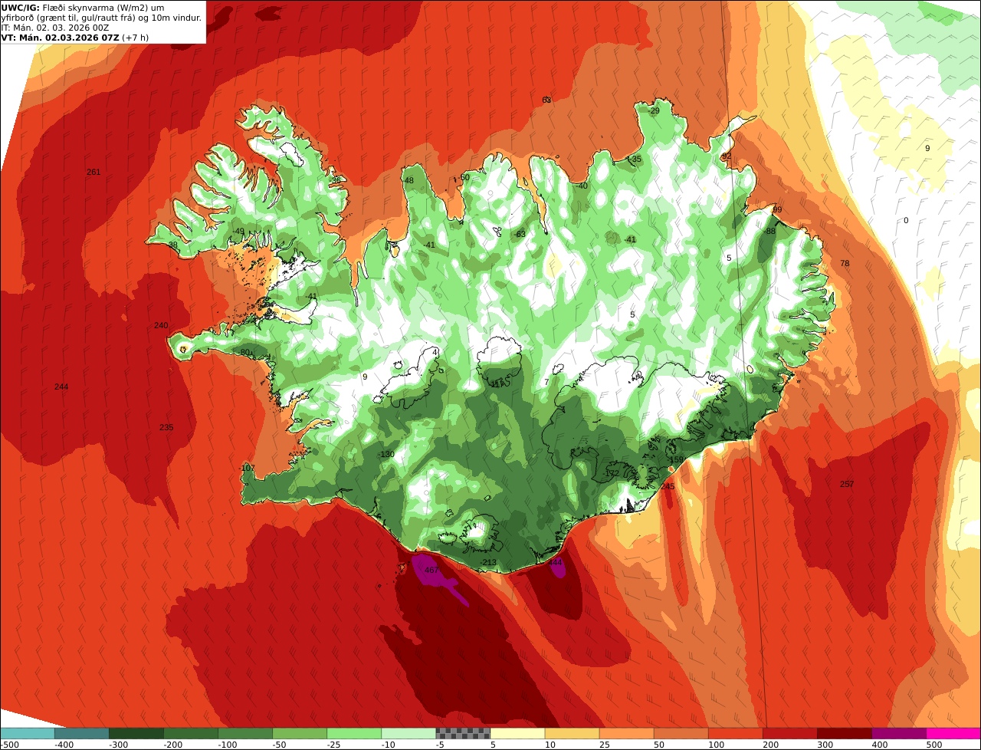This screenshot has width=981, height=750.
Task: Select the purple swatch between 400 and 500
Action: tap(899, 733)
